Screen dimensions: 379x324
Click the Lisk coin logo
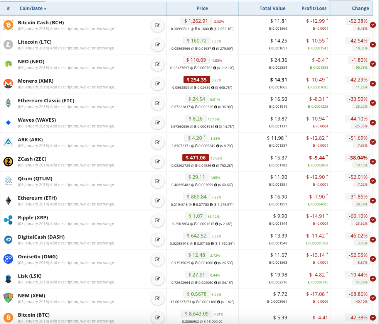8,278
